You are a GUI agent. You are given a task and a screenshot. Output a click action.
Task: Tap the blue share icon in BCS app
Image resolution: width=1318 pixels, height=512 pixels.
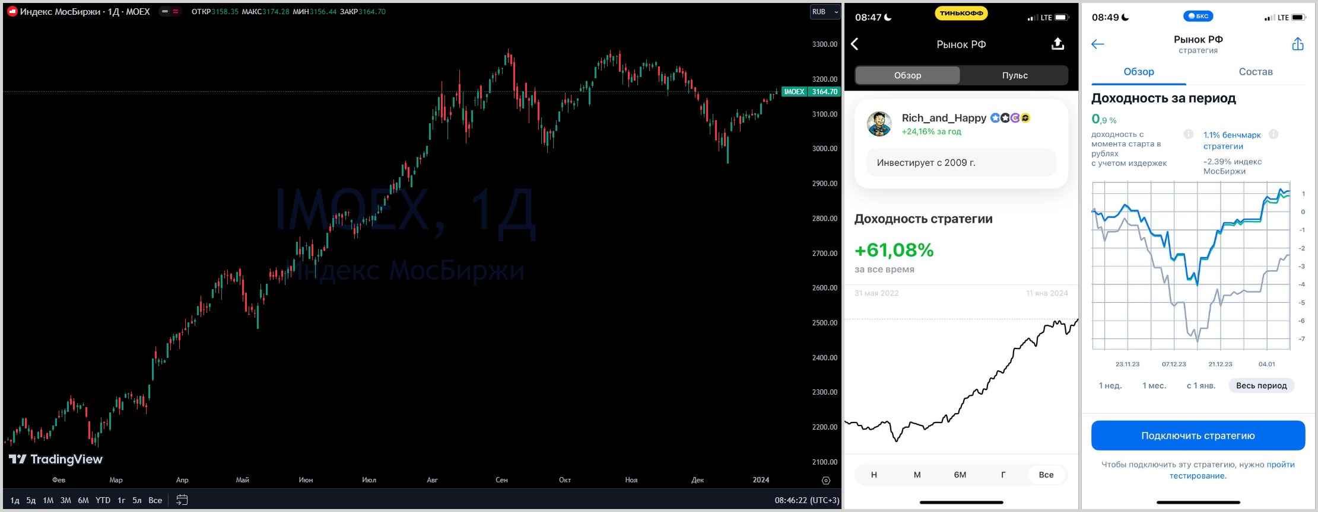click(1298, 44)
